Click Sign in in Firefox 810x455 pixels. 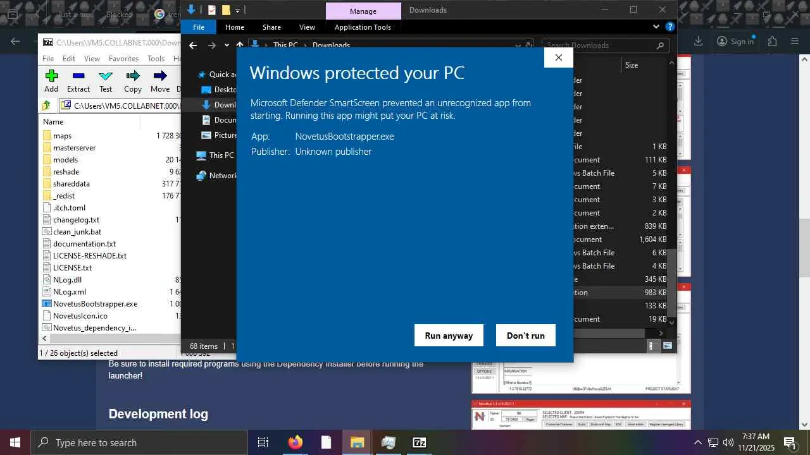point(735,41)
